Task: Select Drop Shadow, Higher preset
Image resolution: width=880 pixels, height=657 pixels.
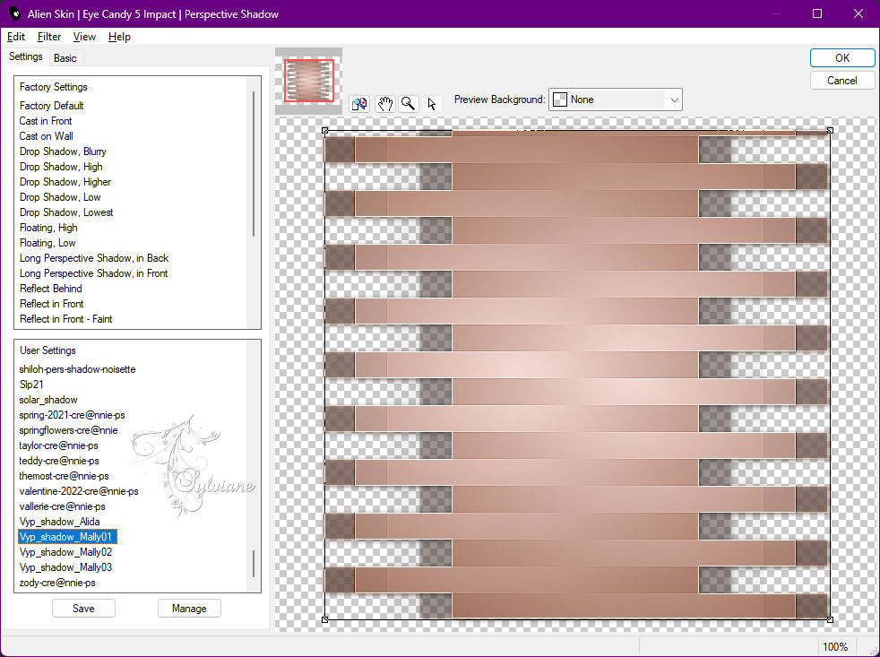Action: (65, 181)
